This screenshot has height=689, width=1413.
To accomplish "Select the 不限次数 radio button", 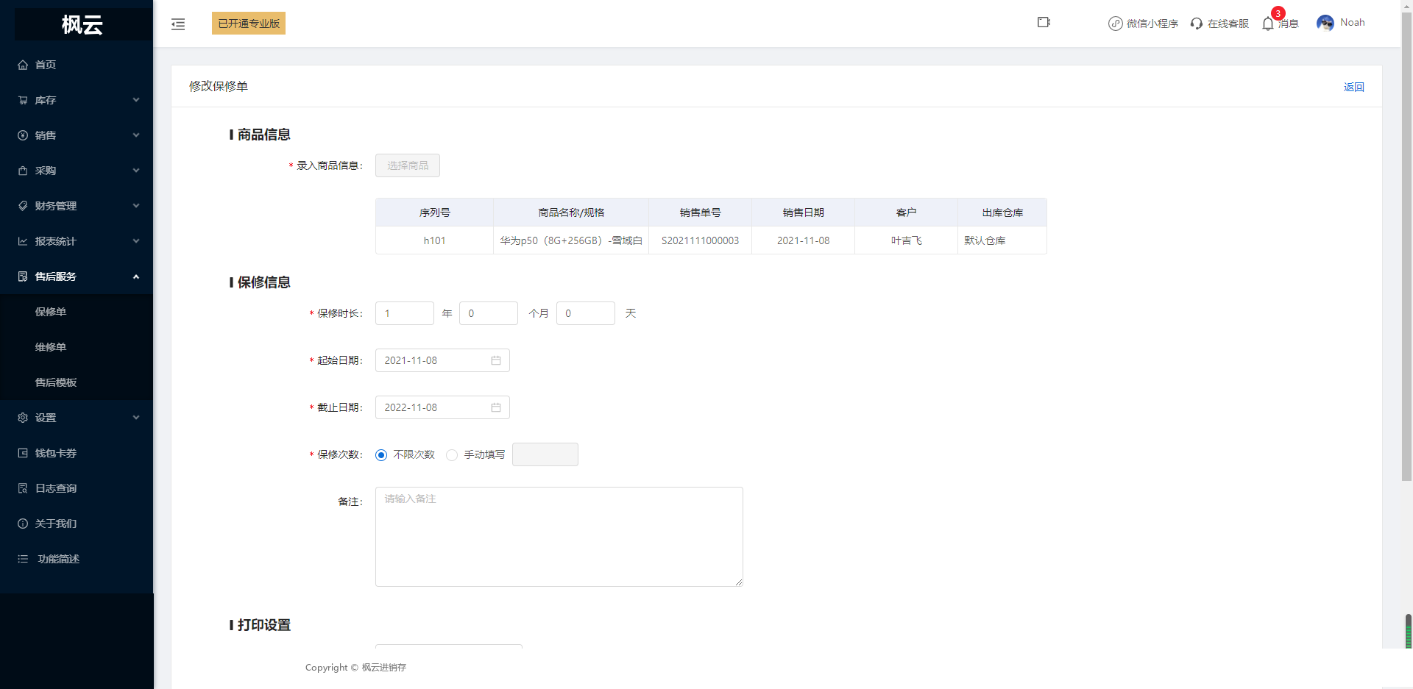I will click(x=381, y=455).
